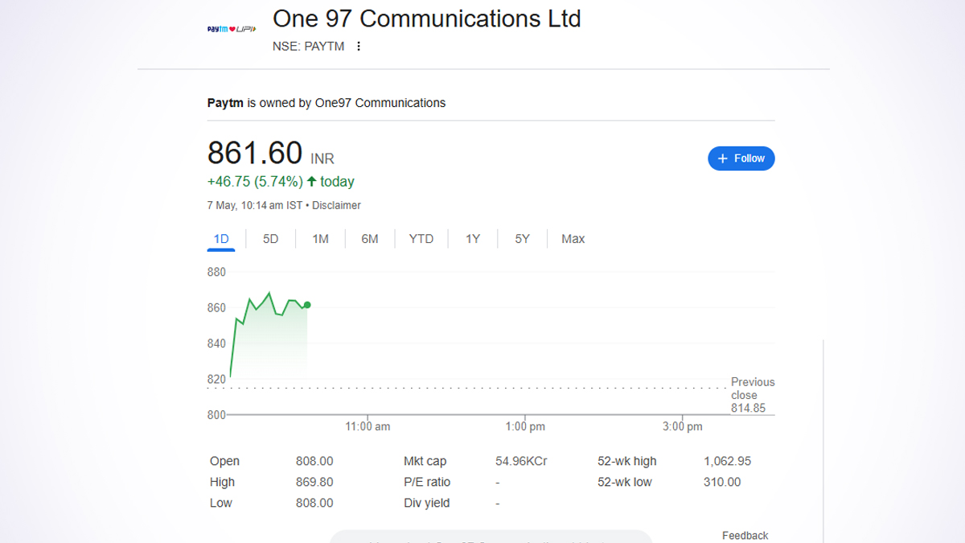Click the Feedback link
The height and width of the screenshot is (543, 965).
[745, 536]
